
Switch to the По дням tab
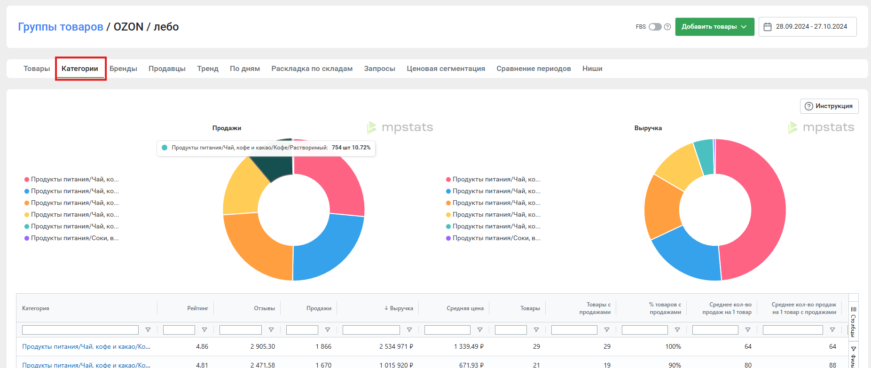coord(245,69)
